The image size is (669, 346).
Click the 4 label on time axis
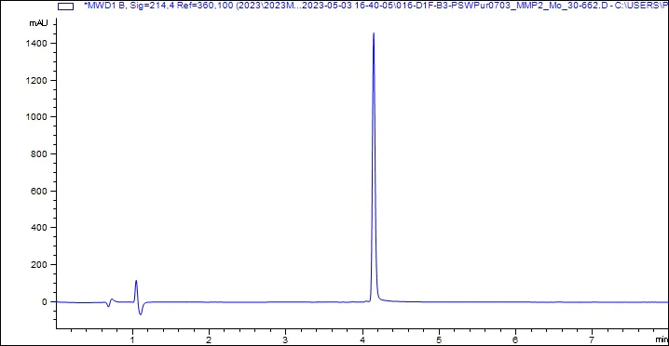(x=362, y=339)
